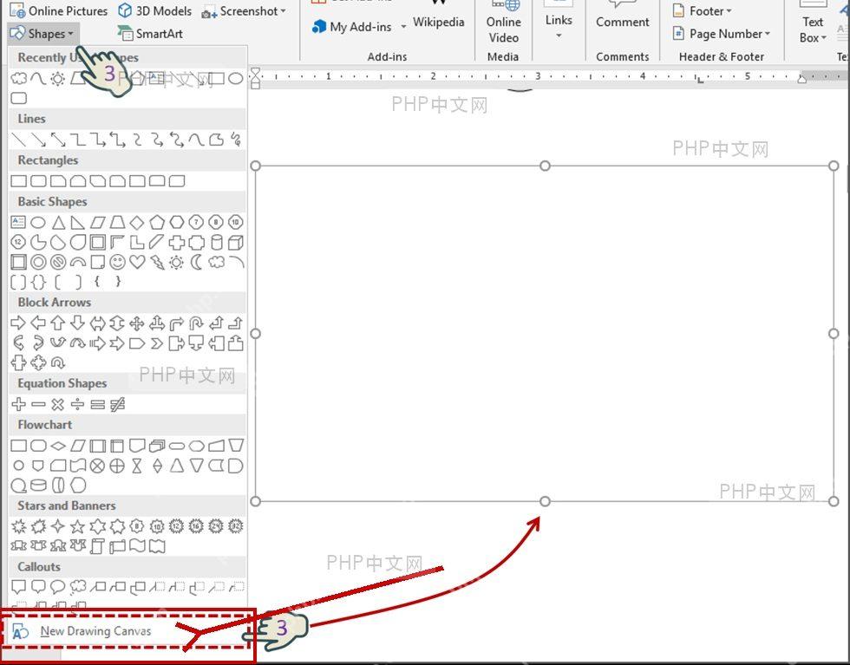Select the block Down Arrow shape
Image resolution: width=850 pixels, height=665 pixels.
[x=77, y=323]
